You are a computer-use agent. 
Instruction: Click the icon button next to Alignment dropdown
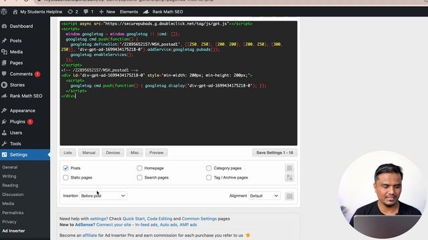pyautogui.click(x=290, y=196)
